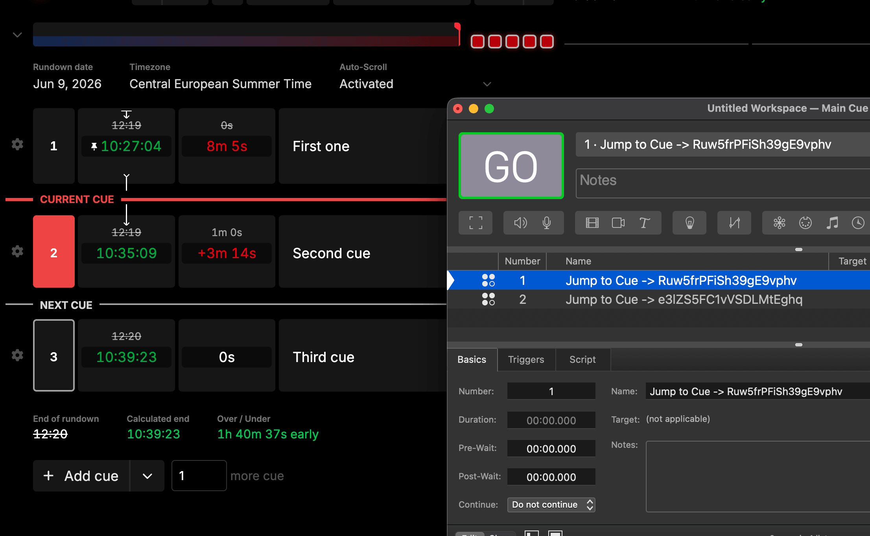Toggle Auto-Scroll Activated setting
Screen dimensions: 870x536
point(366,84)
